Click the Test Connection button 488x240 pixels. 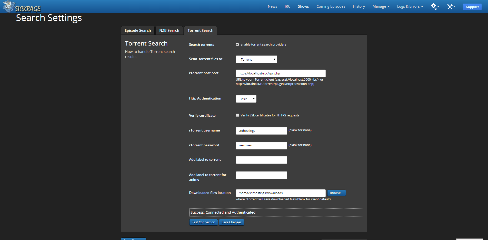point(204,222)
